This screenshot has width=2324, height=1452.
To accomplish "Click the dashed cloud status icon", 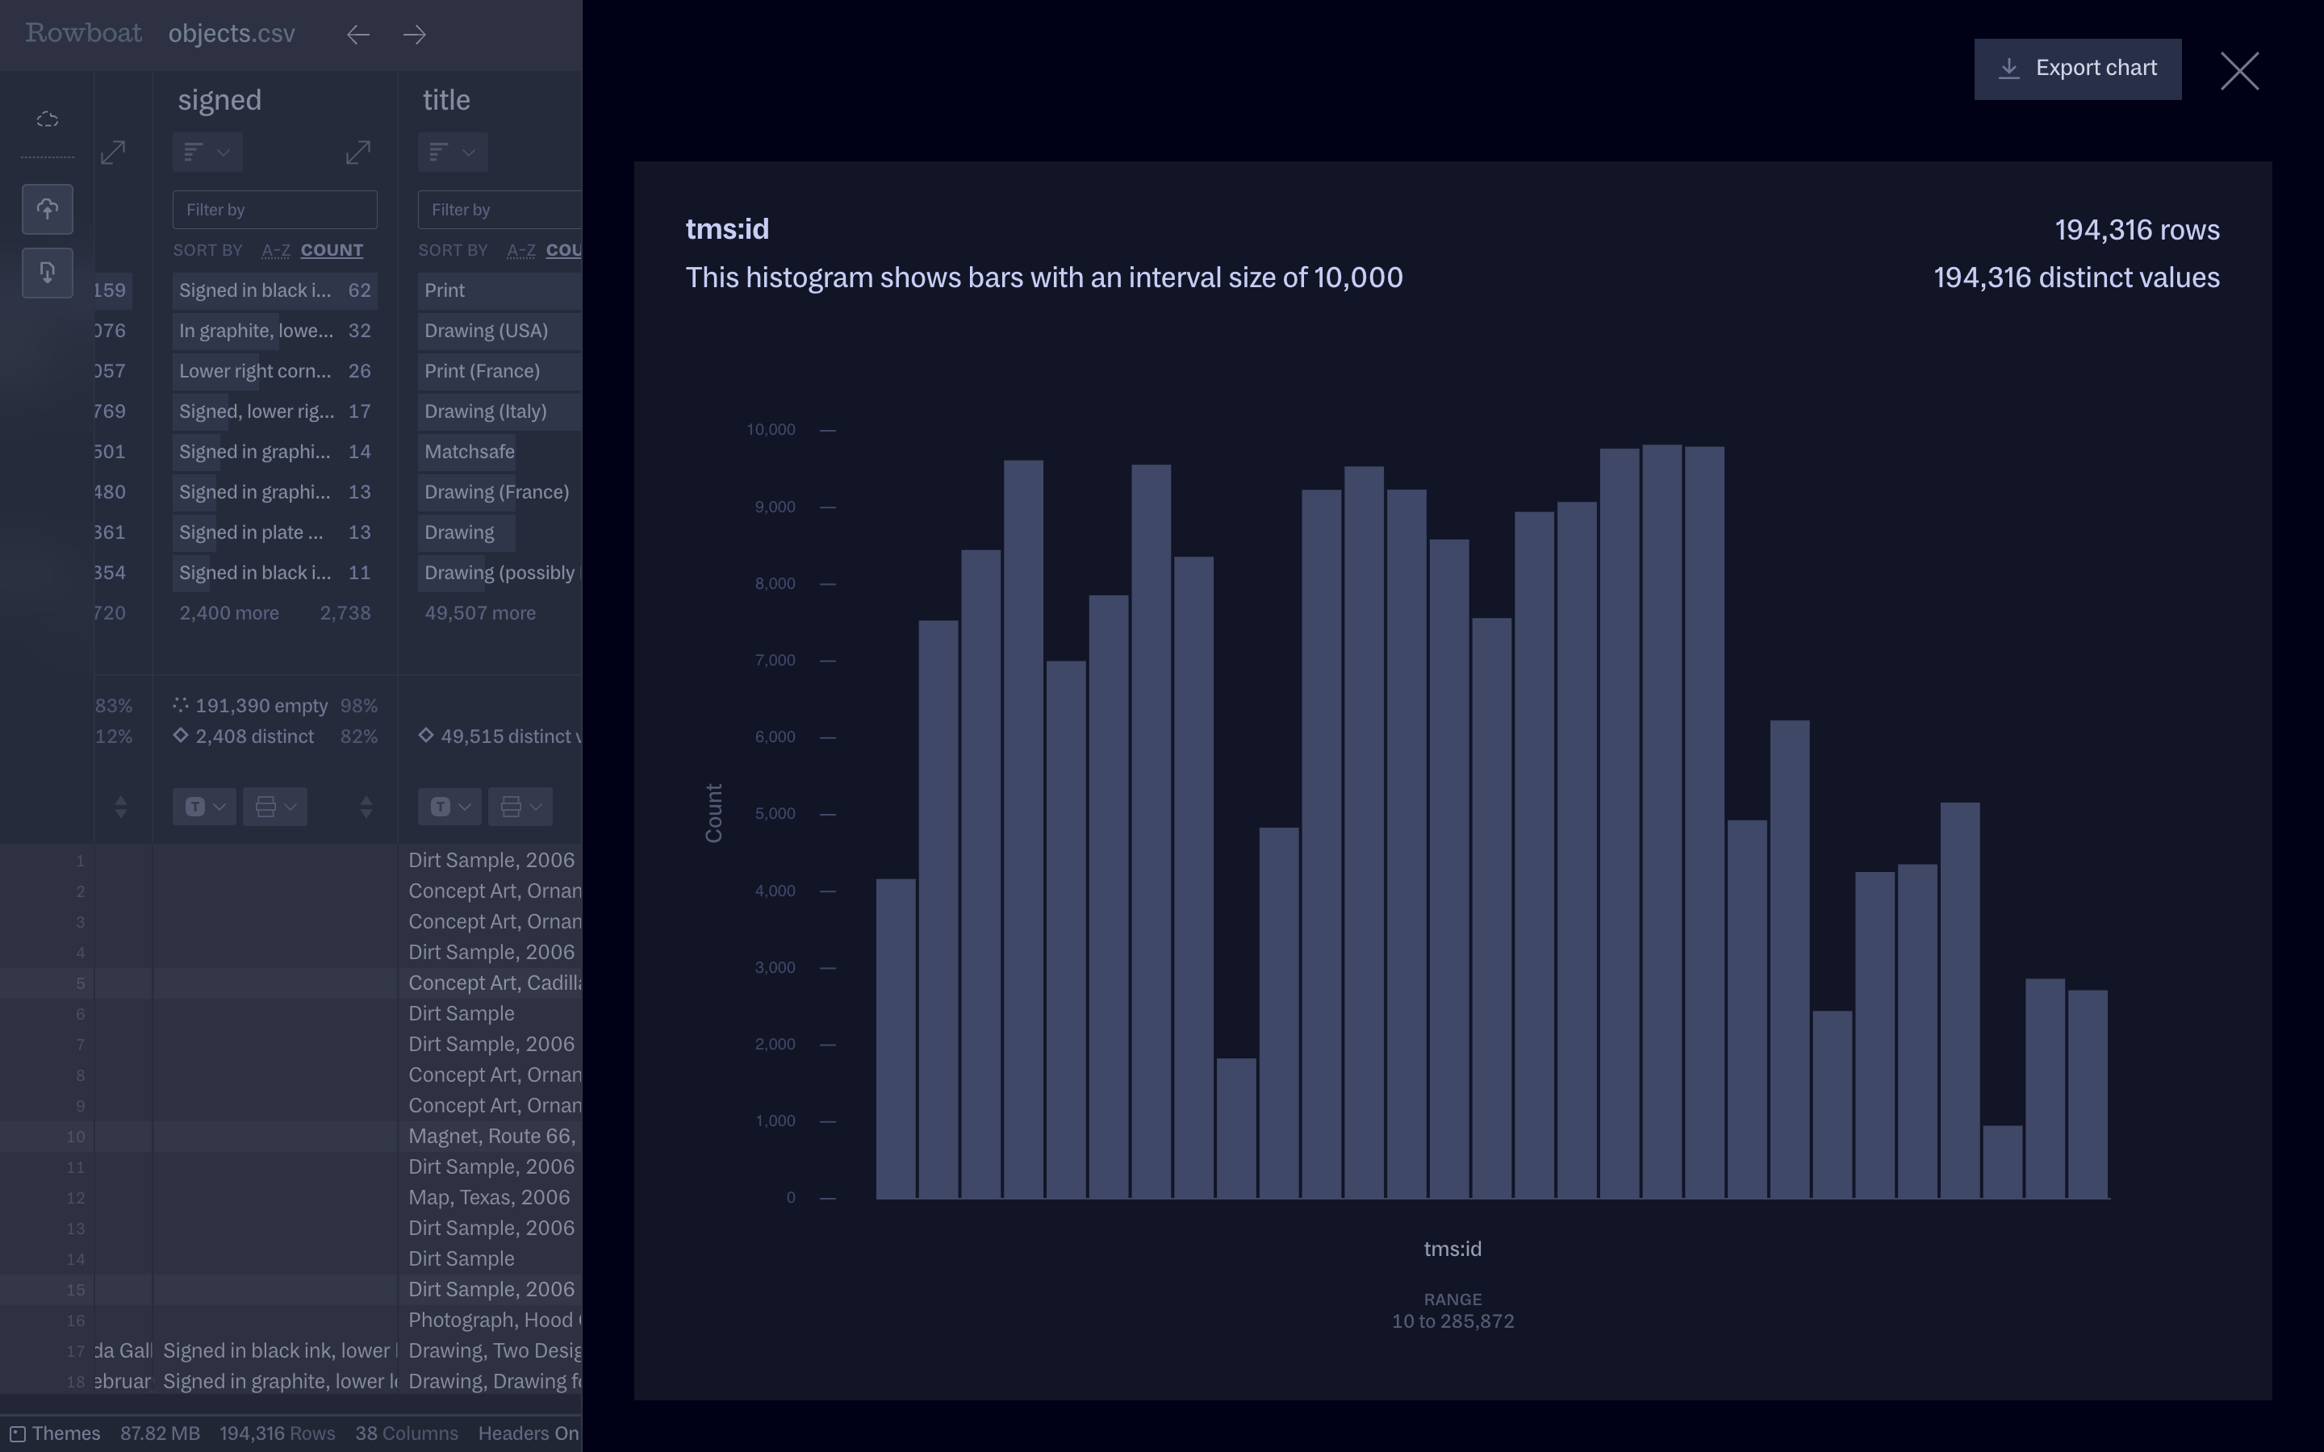I will tap(47, 120).
